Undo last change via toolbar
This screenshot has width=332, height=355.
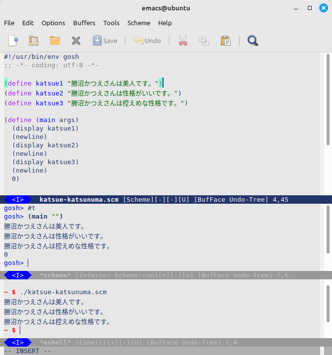click(147, 41)
